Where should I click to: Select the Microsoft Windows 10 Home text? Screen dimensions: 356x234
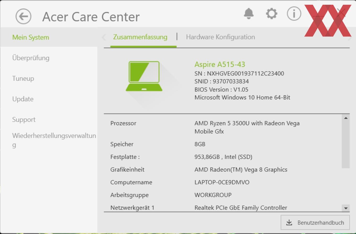point(242,97)
